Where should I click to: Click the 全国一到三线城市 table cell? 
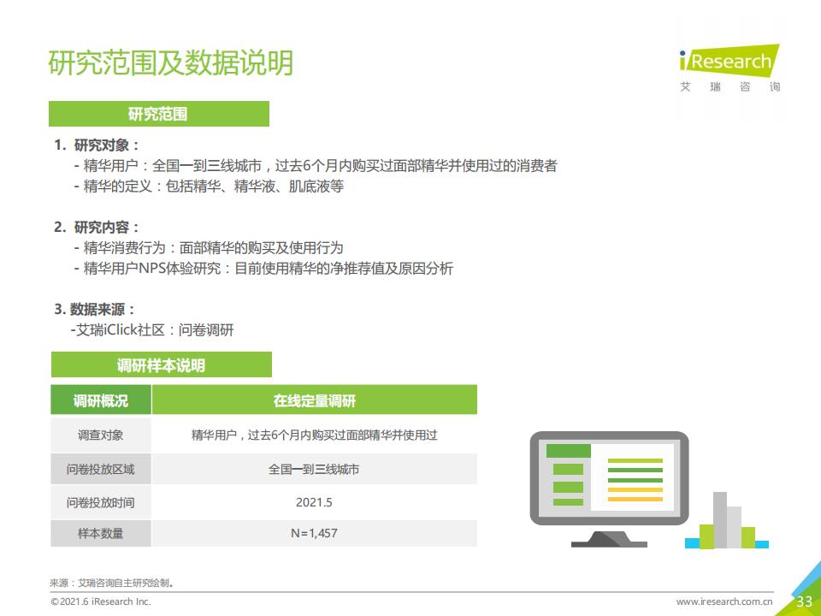tap(314, 469)
